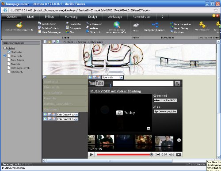Image resolution: width=221 pixels, height=171 pixels.
Task: Open the question mark help tab
Action: tap(163, 17)
